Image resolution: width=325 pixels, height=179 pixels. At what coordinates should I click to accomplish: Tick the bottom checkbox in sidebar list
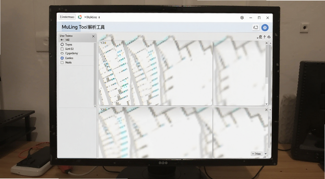62,63
